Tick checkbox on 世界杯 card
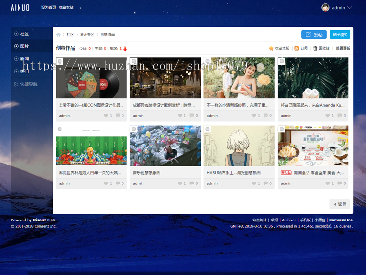366x275 pixels. 60,129
